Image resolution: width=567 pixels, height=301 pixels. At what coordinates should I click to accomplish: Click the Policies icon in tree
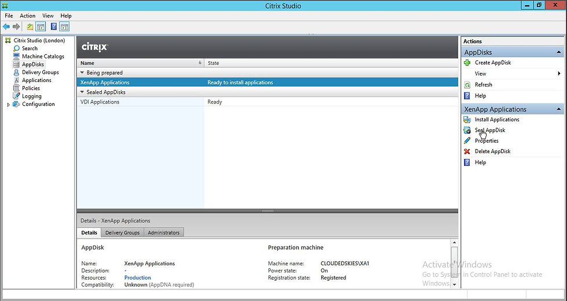(16, 88)
